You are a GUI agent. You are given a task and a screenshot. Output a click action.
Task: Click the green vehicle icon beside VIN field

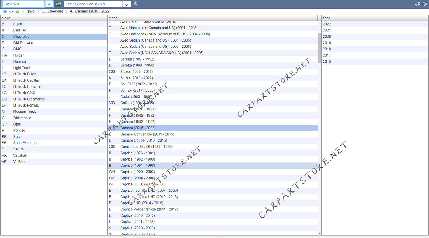point(58,4)
